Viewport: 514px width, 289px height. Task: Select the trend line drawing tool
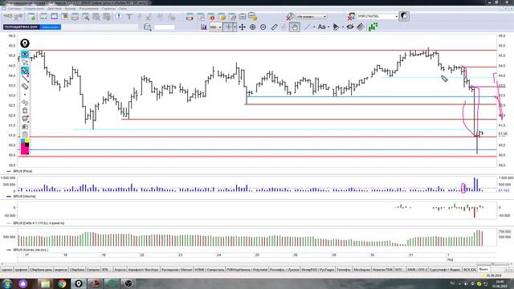click(x=307, y=27)
